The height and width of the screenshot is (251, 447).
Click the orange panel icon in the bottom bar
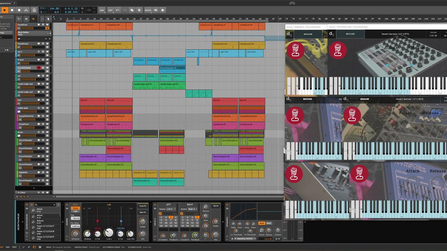pyautogui.click(x=34, y=247)
